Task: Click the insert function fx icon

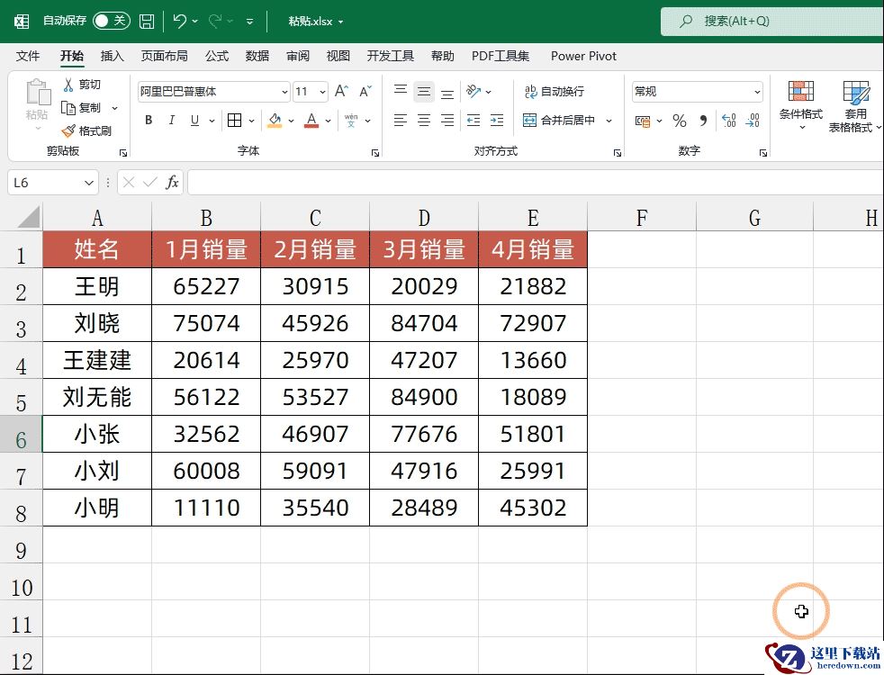Action: (172, 182)
